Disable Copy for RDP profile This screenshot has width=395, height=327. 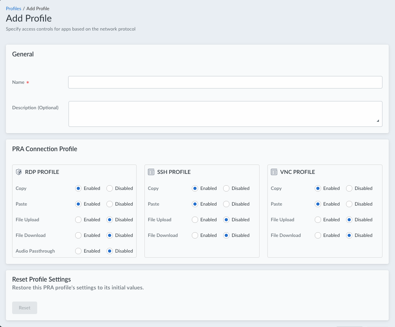tap(110, 188)
